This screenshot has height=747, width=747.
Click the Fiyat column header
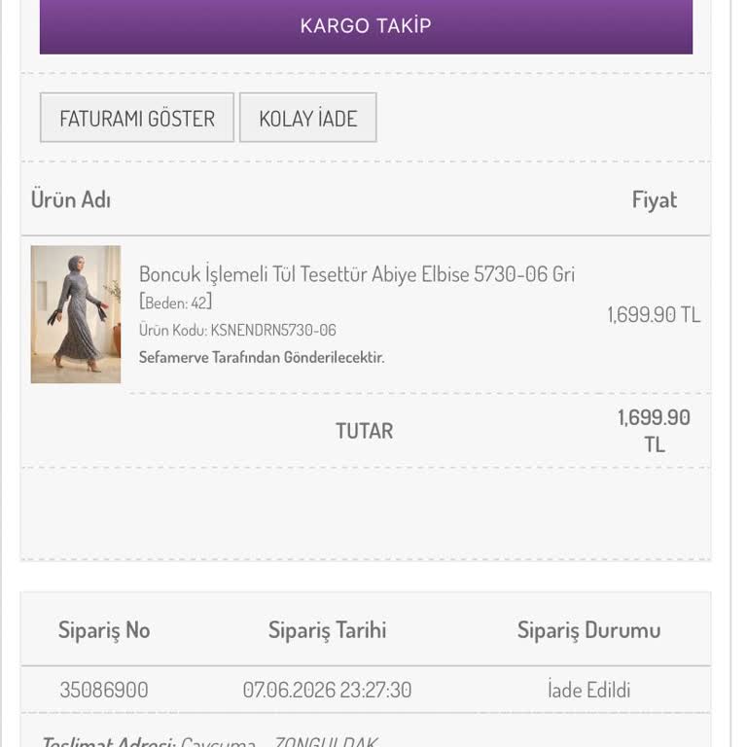tap(654, 199)
